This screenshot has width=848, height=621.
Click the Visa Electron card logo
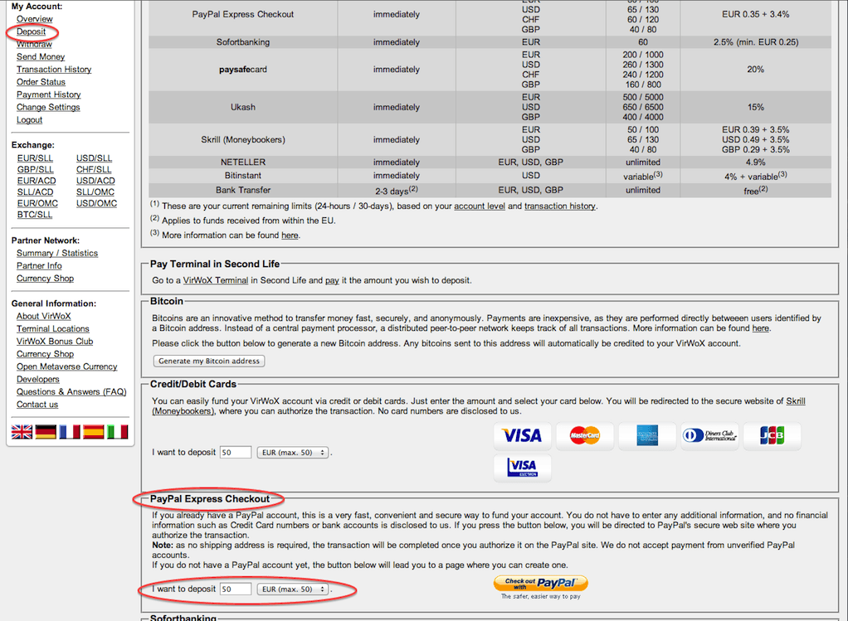pyautogui.click(x=522, y=468)
